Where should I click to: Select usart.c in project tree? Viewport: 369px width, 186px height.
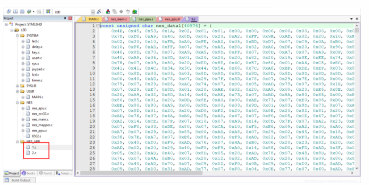[x=37, y=58]
